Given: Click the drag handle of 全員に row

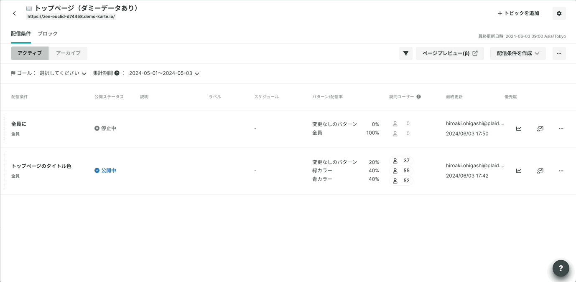Looking at the screenshot, I should pyautogui.click(x=5, y=129).
